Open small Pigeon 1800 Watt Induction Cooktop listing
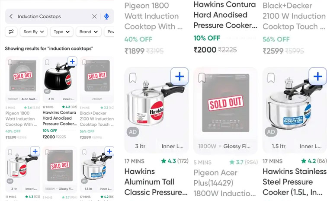This screenshot has height=201, width=327. [x=21, y=118]
